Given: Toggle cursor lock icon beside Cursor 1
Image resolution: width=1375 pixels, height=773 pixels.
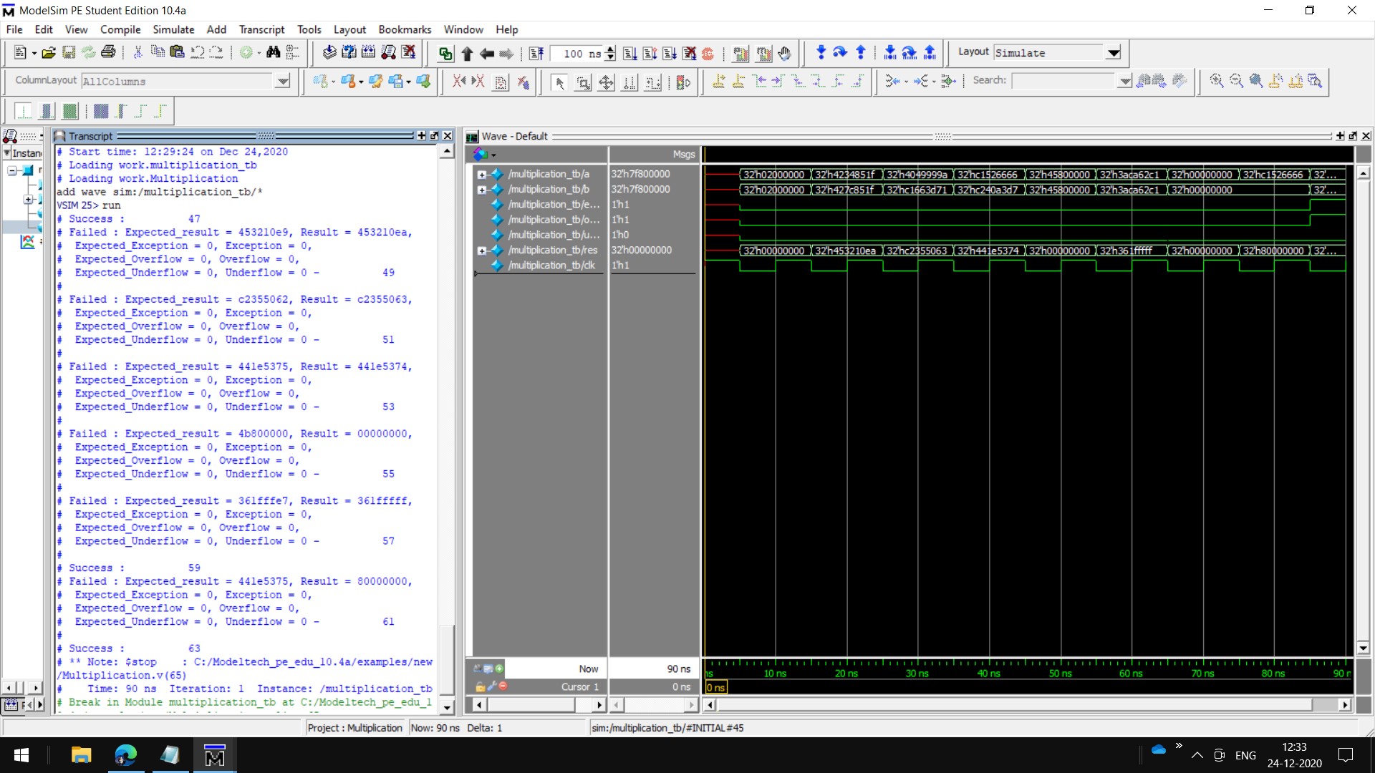Looking at the screenshot, I should tap(481, 686).
